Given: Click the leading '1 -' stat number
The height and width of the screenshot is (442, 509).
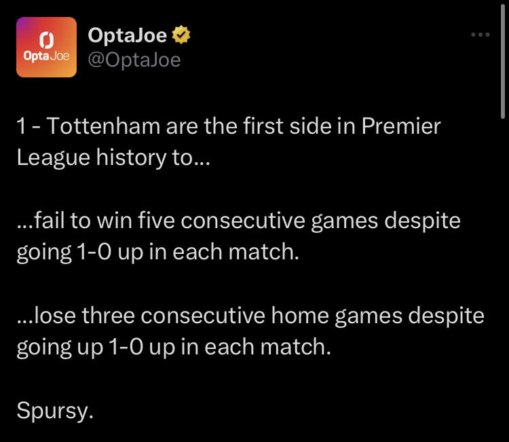Looking at the screenshot, I should [29, 126].
